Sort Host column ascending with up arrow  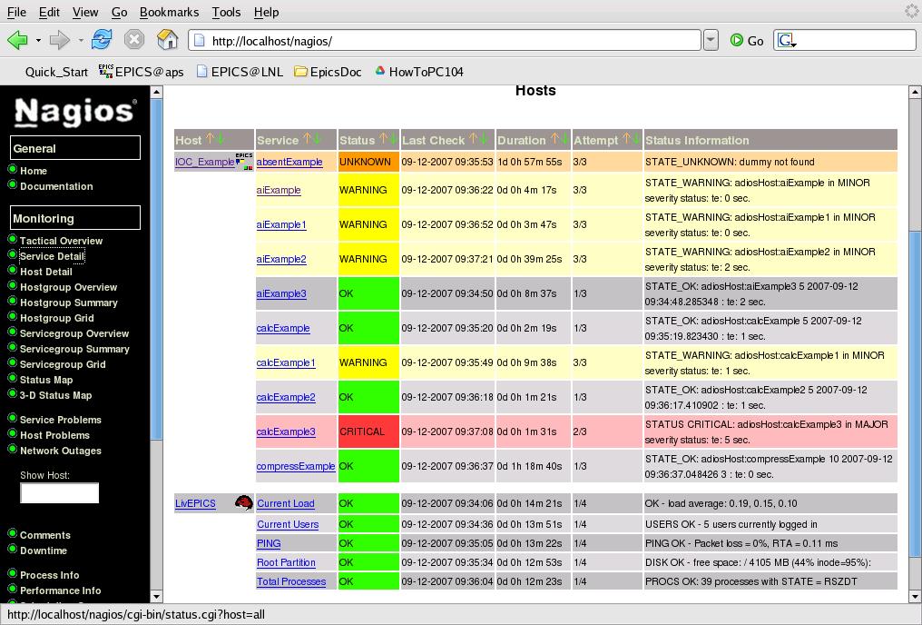pos(210,139)
